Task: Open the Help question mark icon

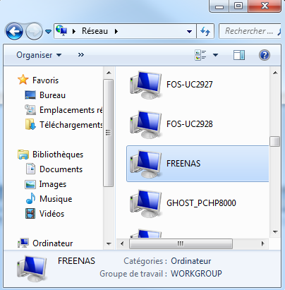Action: [265, 55]
